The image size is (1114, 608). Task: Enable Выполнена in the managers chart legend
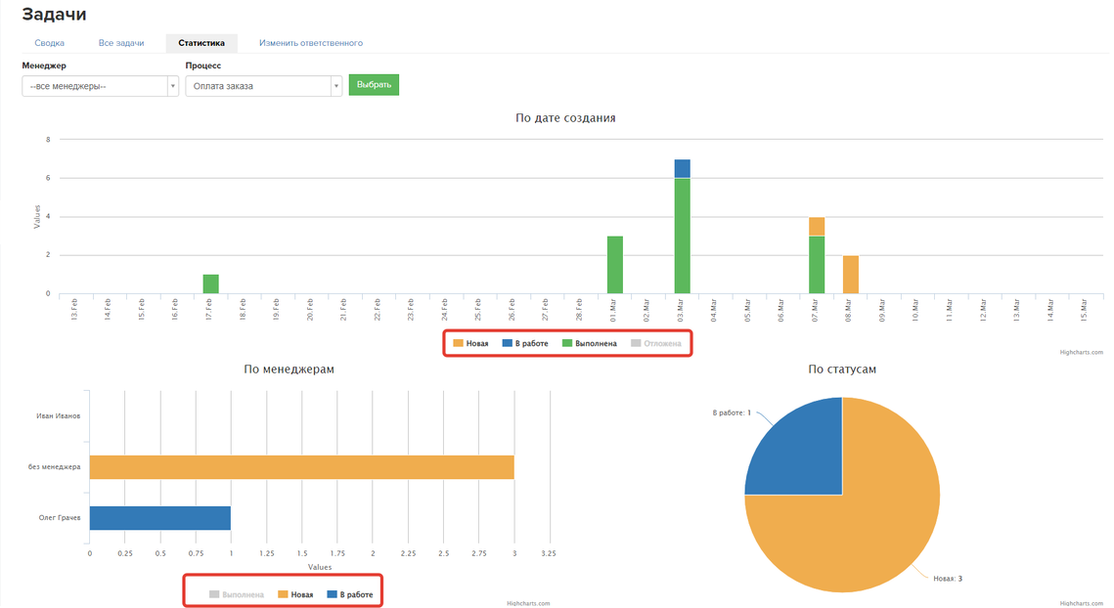point(236,594)
